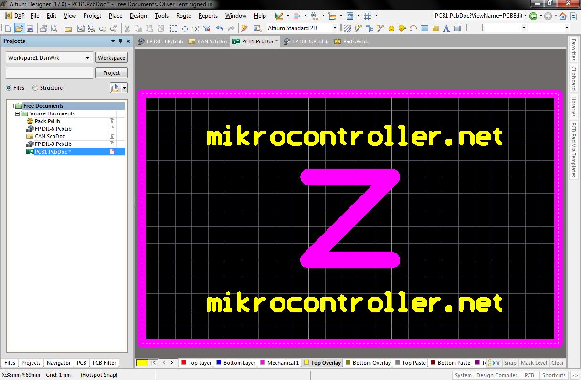Open the Altium Standard 2D view dropdown

(x=334, y=28)
